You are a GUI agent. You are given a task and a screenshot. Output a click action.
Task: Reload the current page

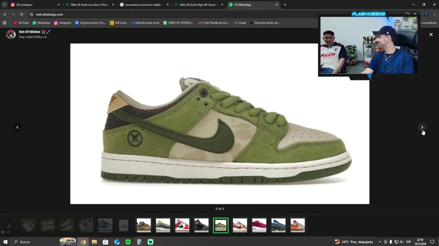point(21,14)
